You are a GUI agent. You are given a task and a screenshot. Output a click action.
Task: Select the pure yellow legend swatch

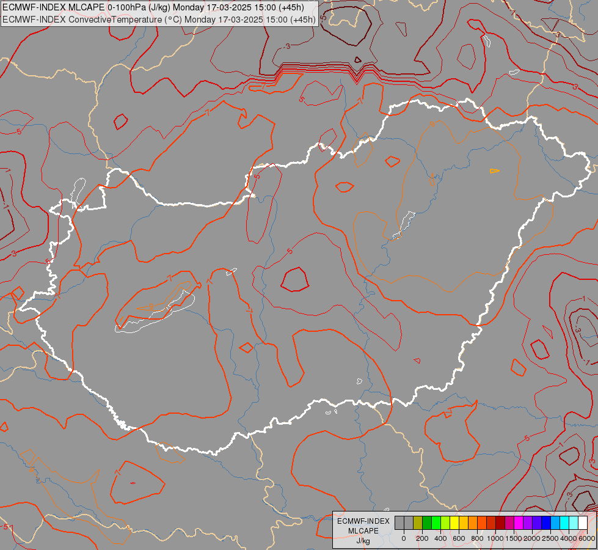(x=454, y=523)
